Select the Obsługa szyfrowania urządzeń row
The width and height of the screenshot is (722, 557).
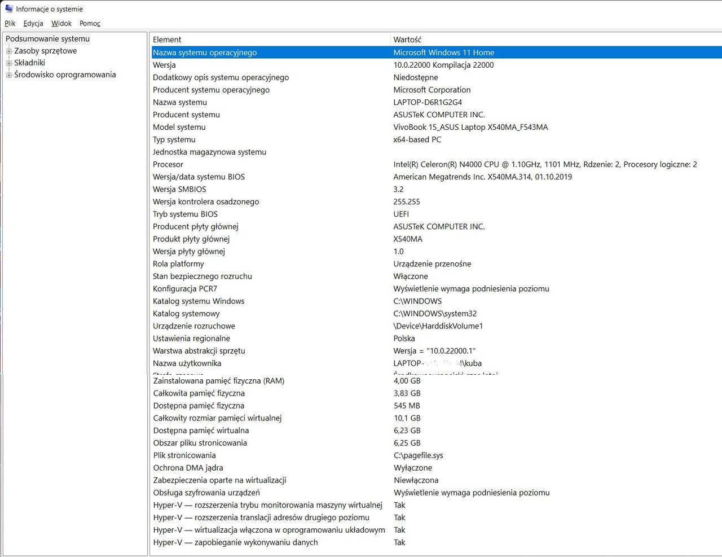437,493
